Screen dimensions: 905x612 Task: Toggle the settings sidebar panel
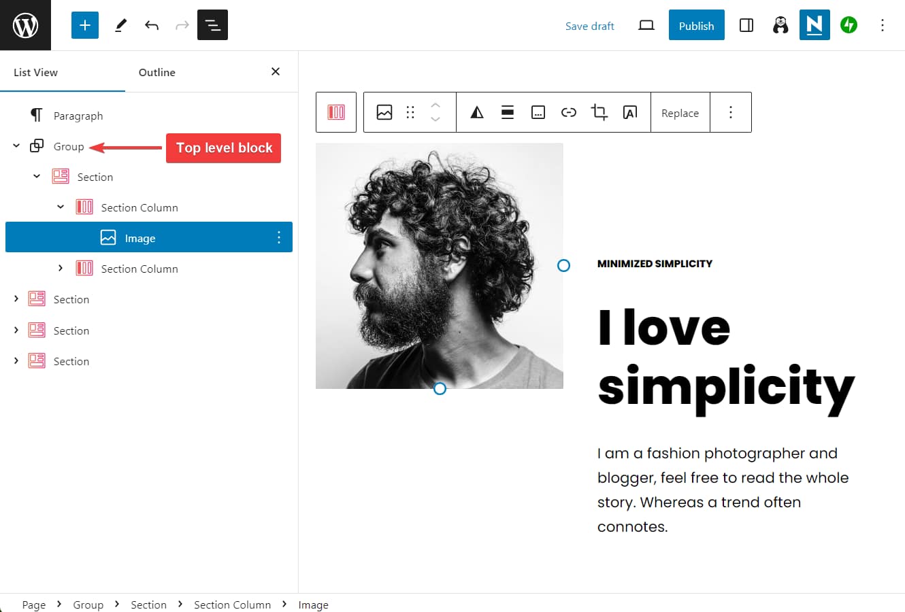point(746,25)
